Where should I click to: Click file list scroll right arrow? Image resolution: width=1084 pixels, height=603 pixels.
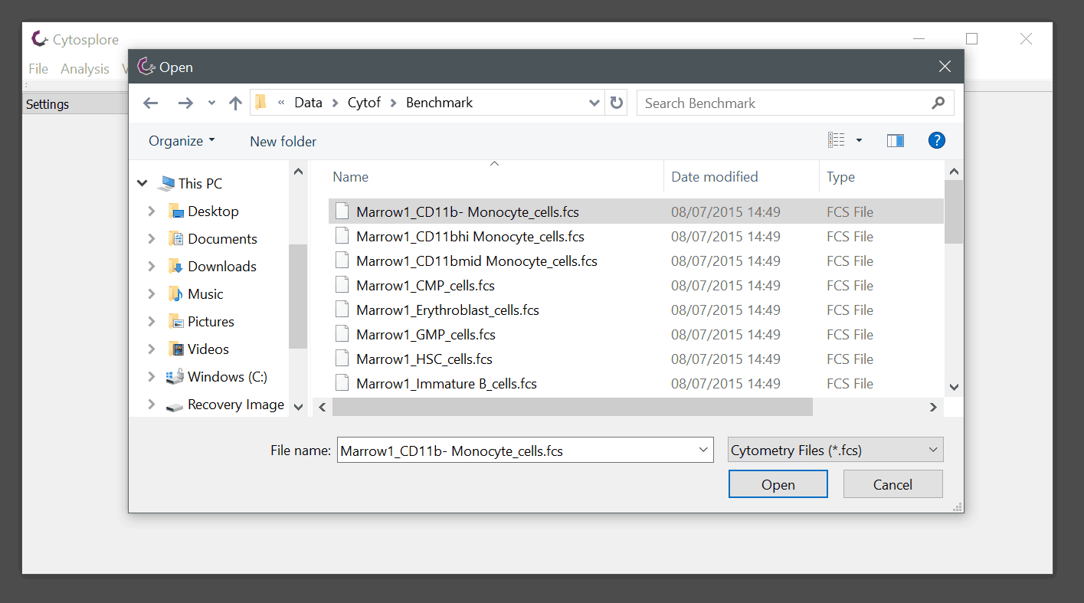933,408
